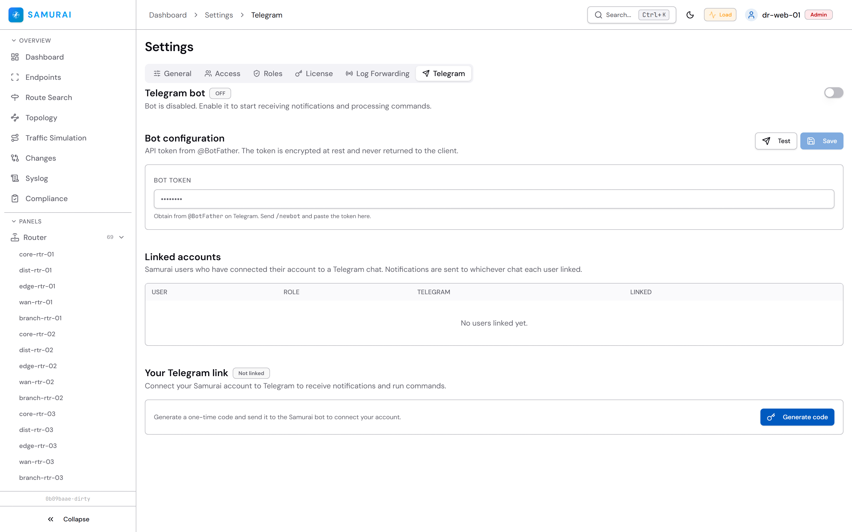
Task: Click the paper-plane icon on Test button
Action: [x=766, y=141]
